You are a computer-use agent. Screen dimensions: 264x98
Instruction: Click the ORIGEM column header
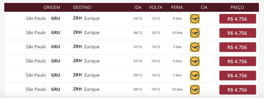52,7
